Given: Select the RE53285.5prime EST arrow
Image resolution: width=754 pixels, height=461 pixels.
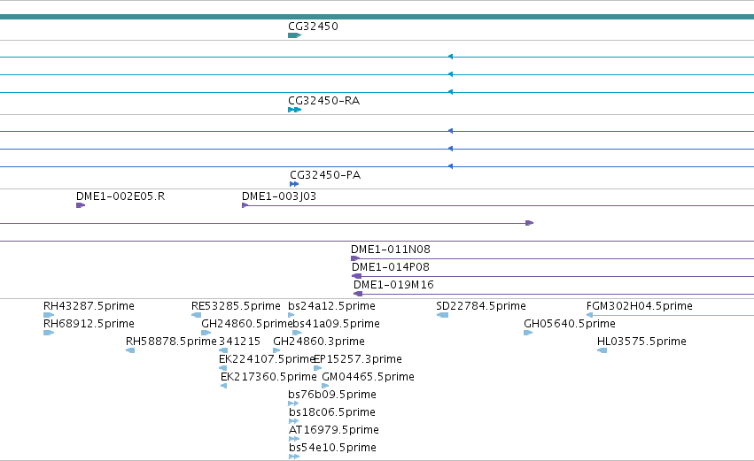Looking at the screenshot, I should click(196, 316).
